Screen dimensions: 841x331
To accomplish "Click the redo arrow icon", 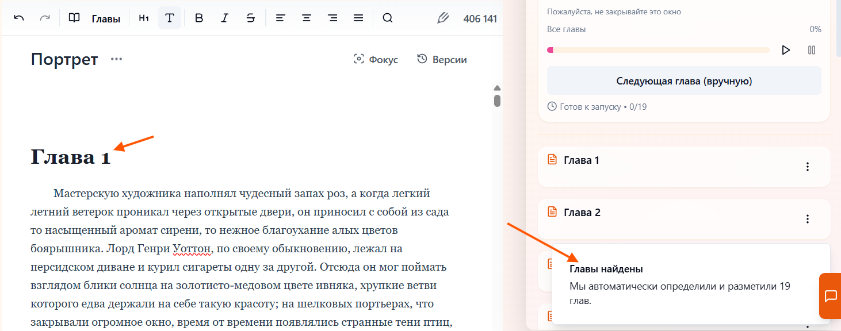I will 45,18.
